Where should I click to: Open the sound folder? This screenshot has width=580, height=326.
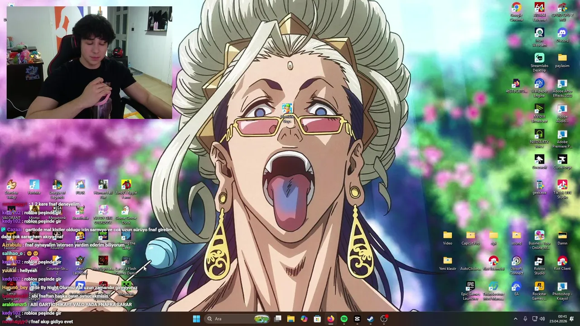tap(517, 238)
